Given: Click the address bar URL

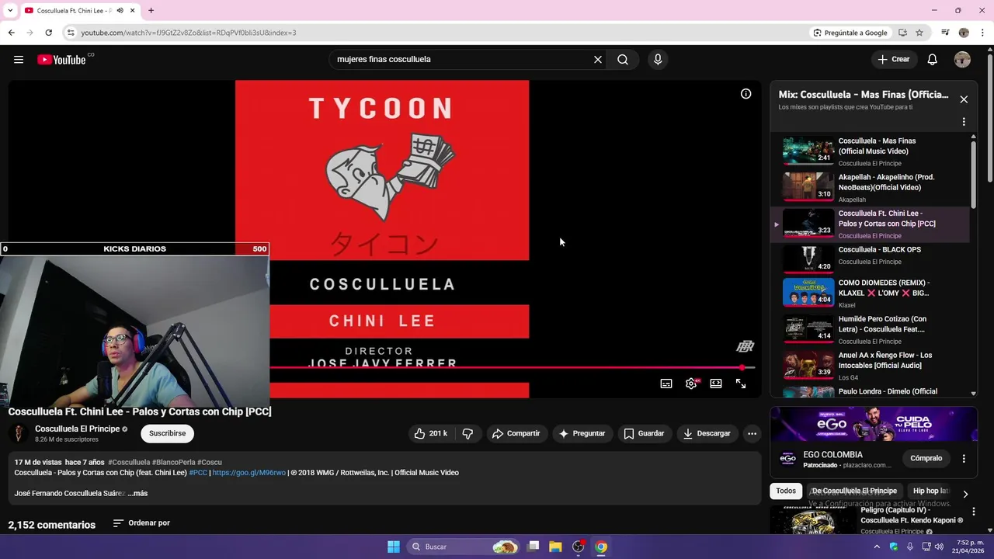Looking at the screenshot, I should 189,33.
